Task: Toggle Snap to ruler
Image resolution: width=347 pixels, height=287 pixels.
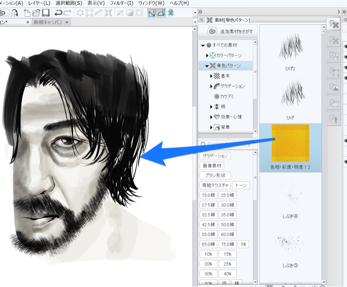Action: click(x=152, y=13)
